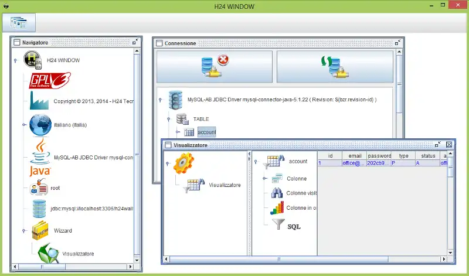Click the Colonne icon
469x276 pixels.
(x=277, y=178)
